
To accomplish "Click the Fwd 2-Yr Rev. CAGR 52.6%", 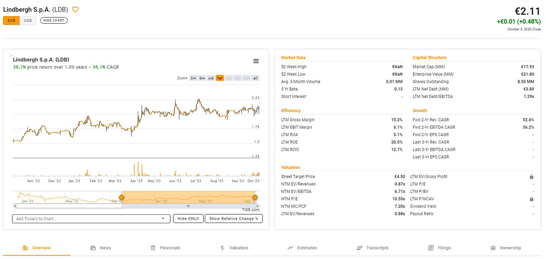I will [x=528, y=120].
